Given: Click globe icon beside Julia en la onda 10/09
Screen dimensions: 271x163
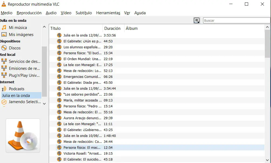Looking at the screenshot, I should pyautogui.click(x=59, y=136).
